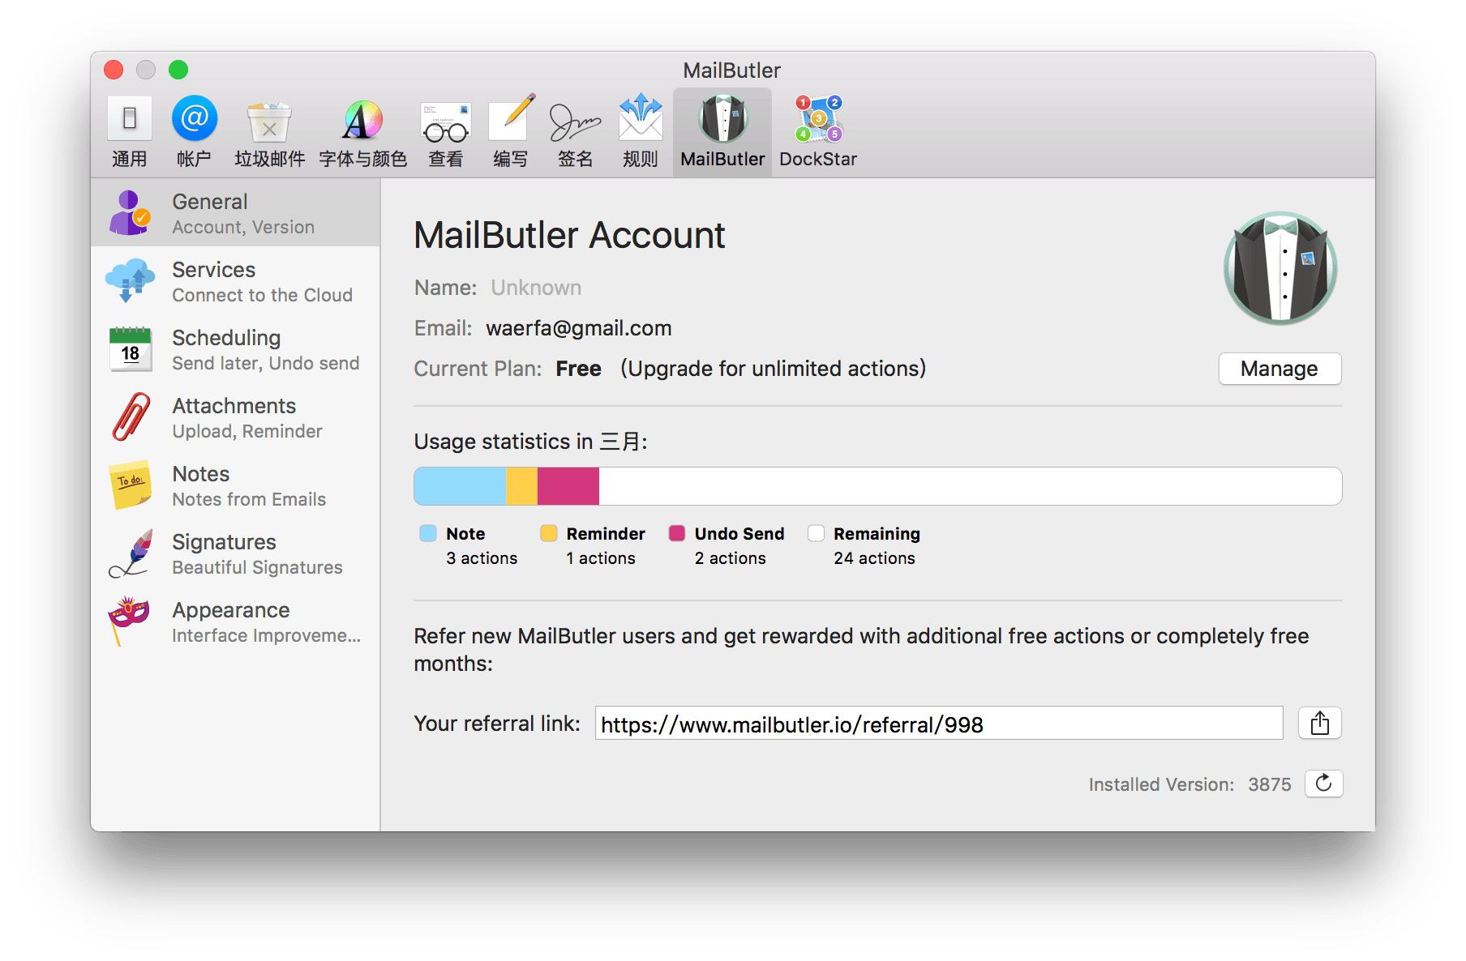1466x961 pixels.
Task: Click the white Remaining legend swatch
Action: (816, 533)
